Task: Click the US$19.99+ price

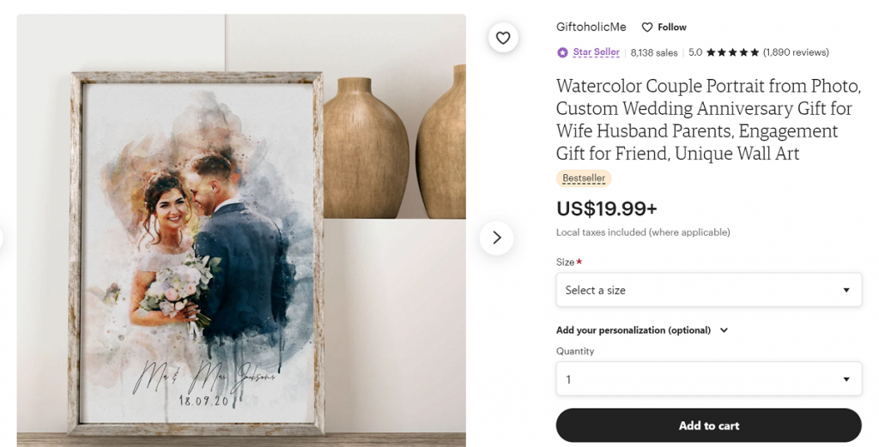Action: coord(607,208)
